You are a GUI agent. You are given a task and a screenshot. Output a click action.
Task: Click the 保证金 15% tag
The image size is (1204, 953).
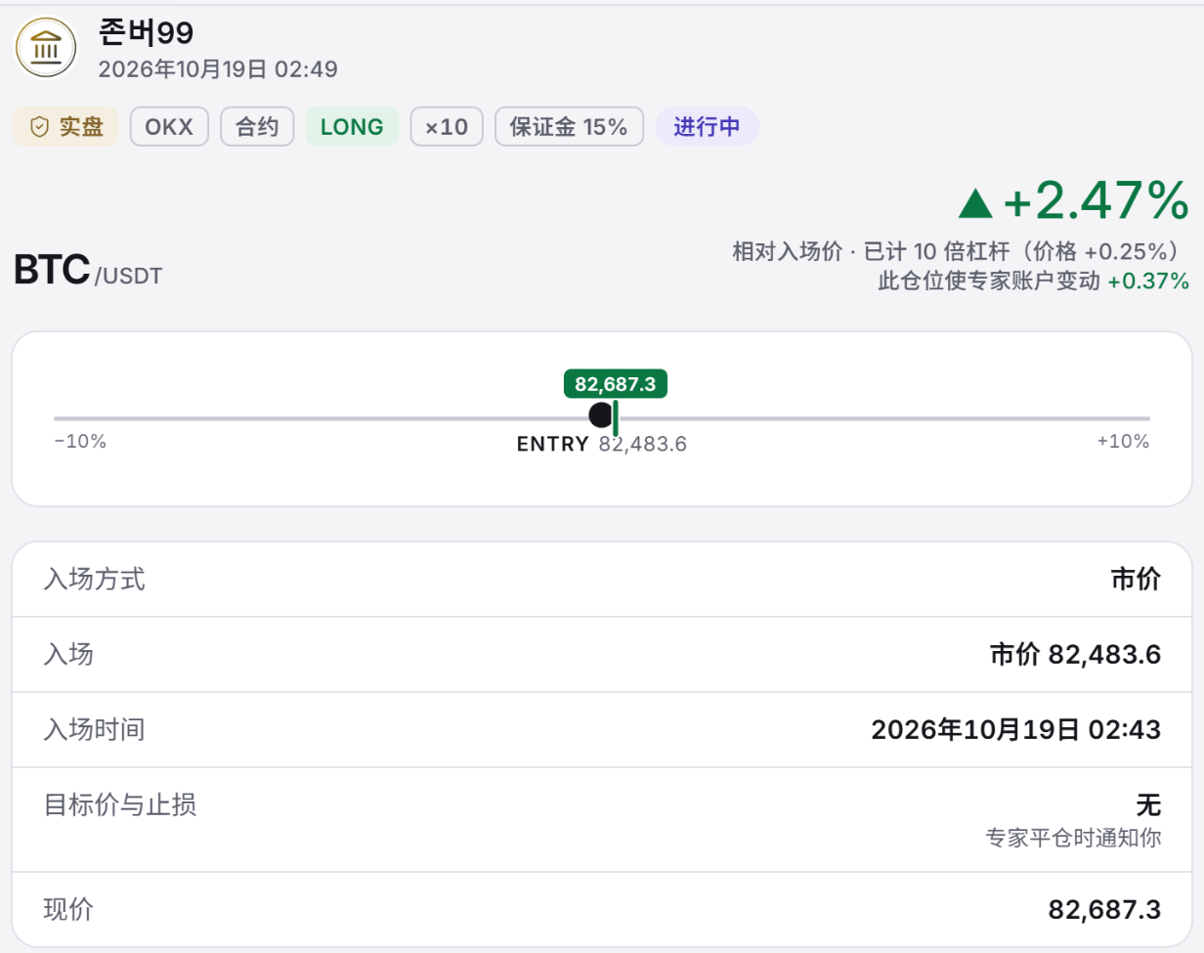[569, 127]
